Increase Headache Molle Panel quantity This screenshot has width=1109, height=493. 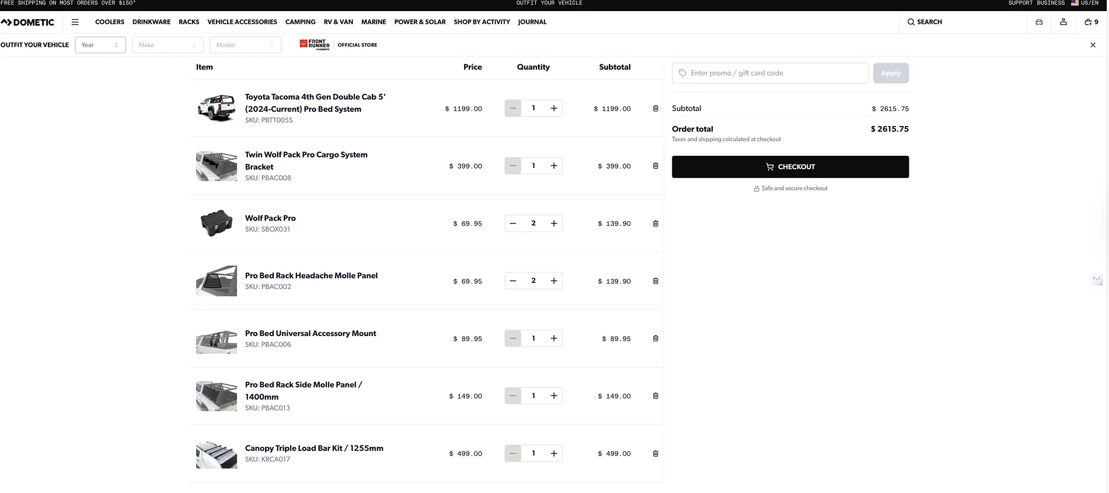(x=554, y=281)
